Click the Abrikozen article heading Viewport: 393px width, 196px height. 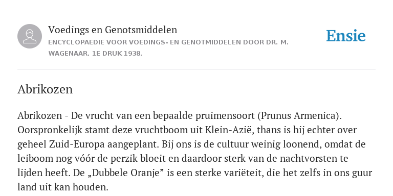pyautogui.click(x=45, y=89)
